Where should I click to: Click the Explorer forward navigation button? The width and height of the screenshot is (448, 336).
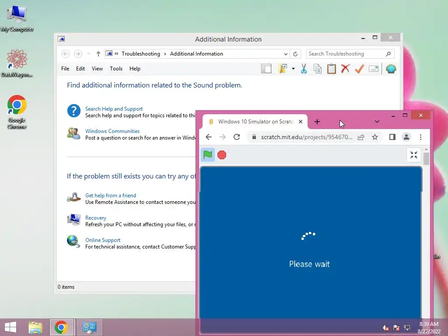point(78,54)
